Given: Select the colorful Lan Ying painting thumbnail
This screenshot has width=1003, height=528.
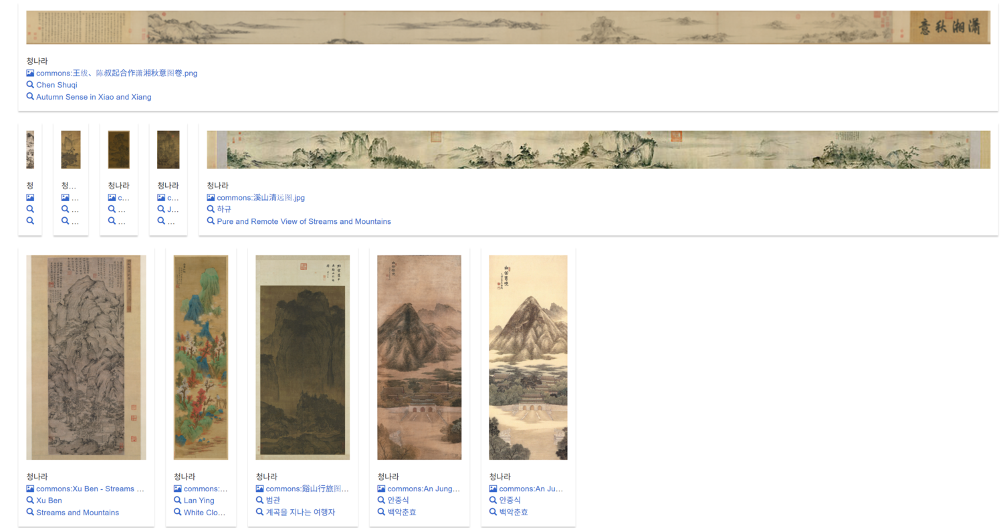Looking at the screenshot, I should (201, 358).
